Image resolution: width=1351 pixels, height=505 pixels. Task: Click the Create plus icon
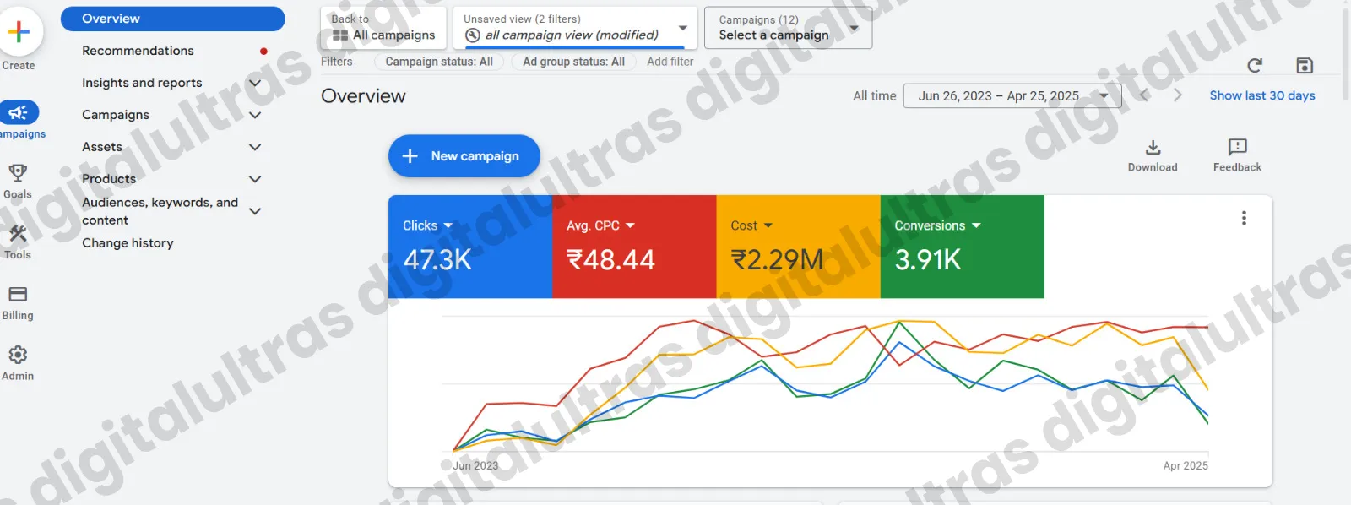19,32
